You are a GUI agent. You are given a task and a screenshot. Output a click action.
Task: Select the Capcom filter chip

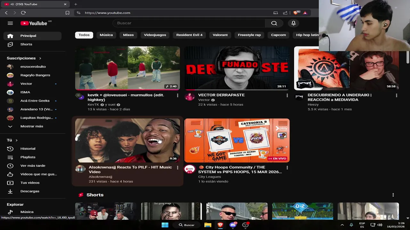click(278, 35)
